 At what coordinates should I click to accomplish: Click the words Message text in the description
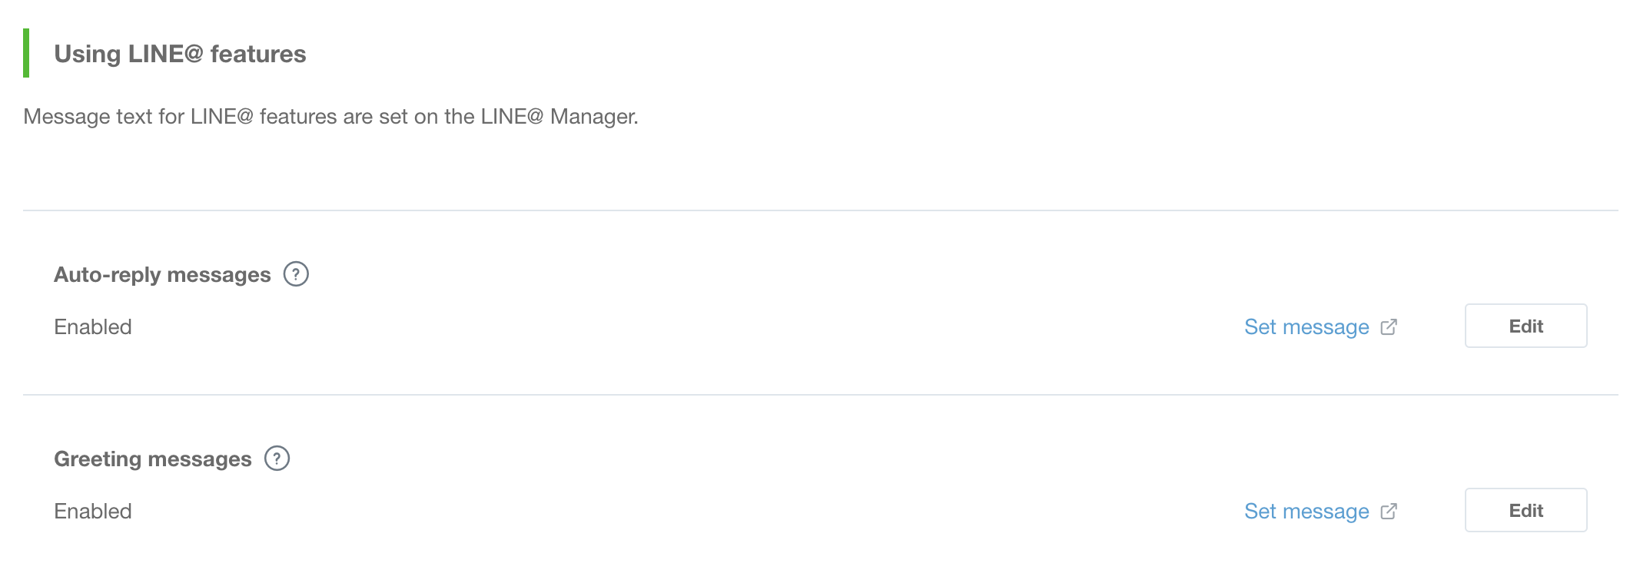pos(88,117)
